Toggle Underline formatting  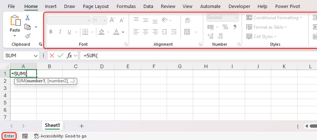[x=69, y=32]
